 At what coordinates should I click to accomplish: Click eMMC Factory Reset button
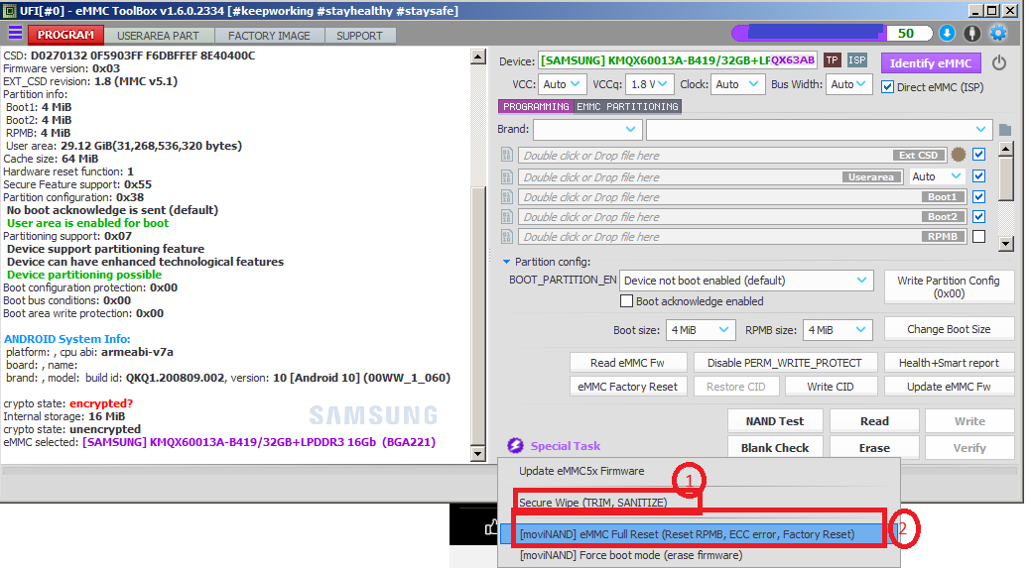627,387
